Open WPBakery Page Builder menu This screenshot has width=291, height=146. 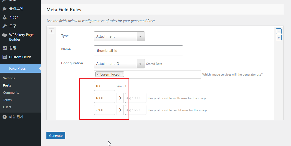click(x=21, y=37)
